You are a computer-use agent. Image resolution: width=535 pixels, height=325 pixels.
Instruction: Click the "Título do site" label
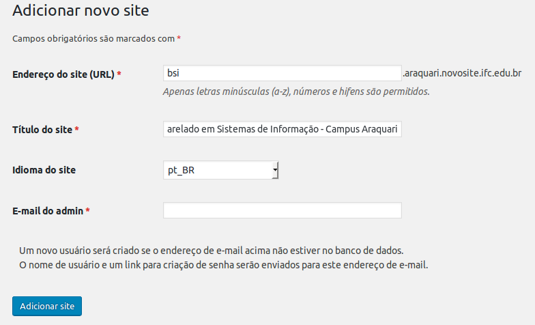[x=42, y=130]
